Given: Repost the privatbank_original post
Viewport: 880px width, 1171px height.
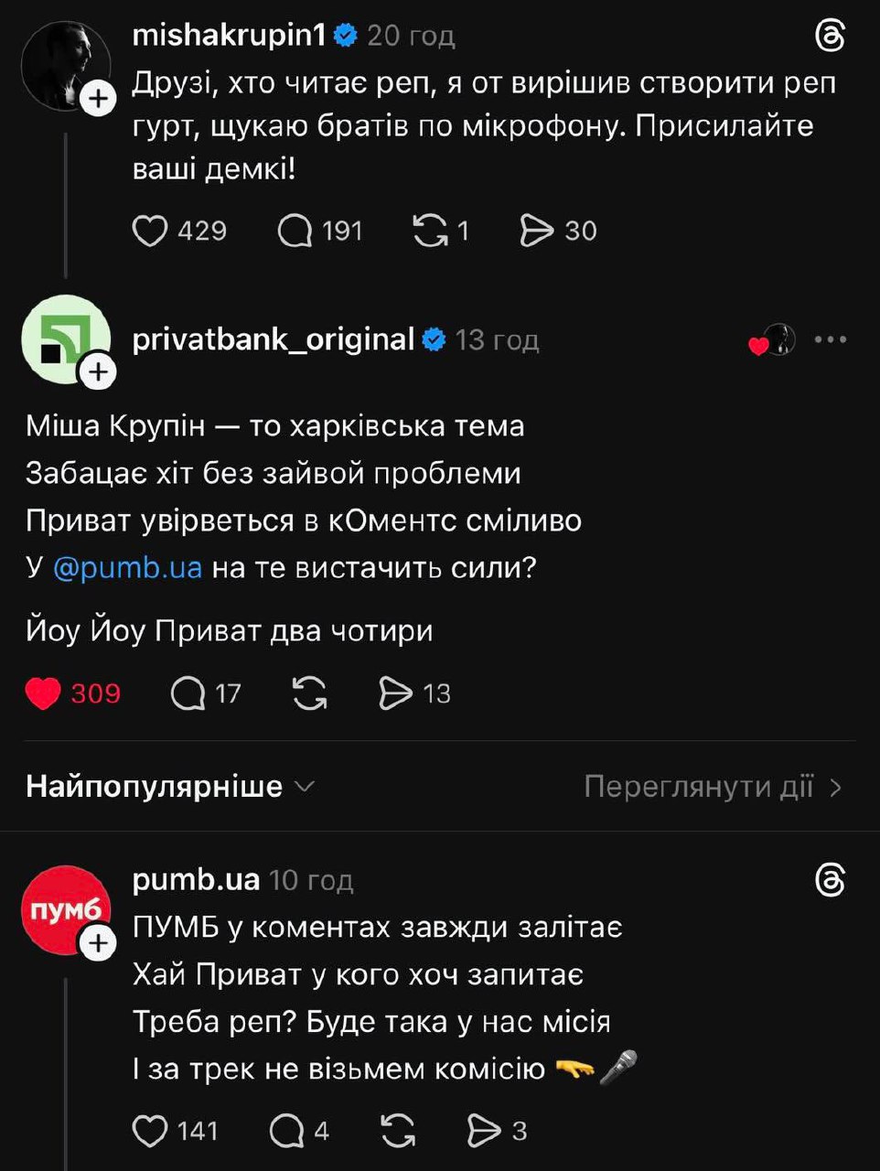Looking at the screenshot, I should tap(310, 693).
